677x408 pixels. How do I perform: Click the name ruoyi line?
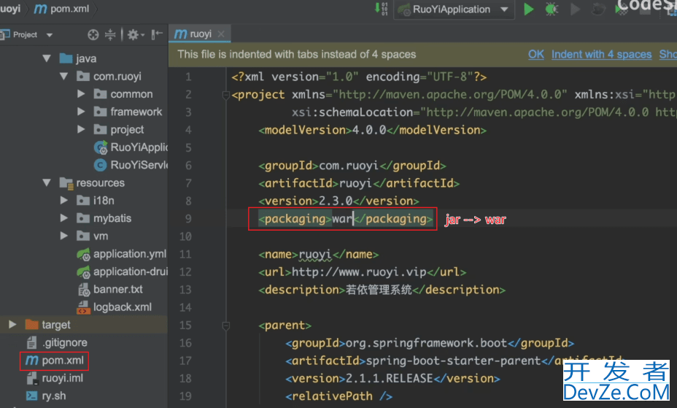click(319, 255)
